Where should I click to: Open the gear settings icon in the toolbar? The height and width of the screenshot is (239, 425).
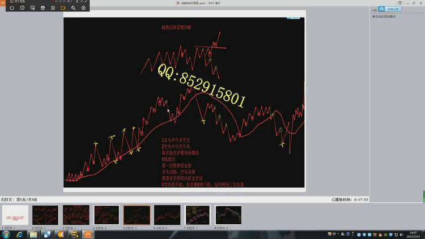(83, 8)
